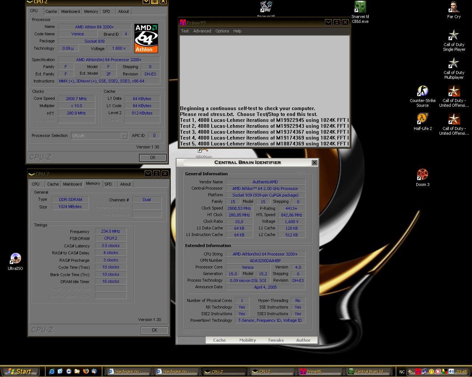
Task: Click the OPN Number ADA3200DAA4BP field
Action: tap(265, 261)
